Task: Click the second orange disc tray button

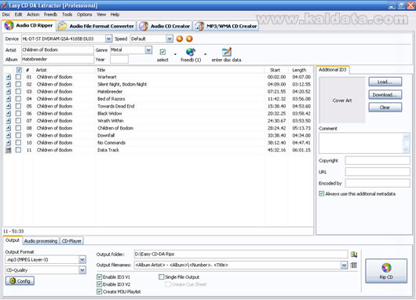Action: tap(189, 38)
